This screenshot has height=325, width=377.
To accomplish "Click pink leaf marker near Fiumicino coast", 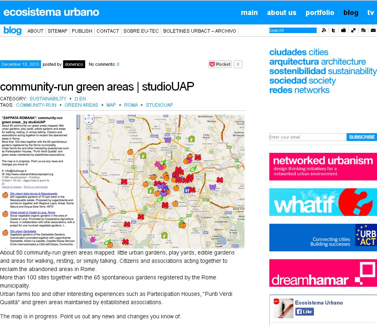I will (x=93, y=239).
